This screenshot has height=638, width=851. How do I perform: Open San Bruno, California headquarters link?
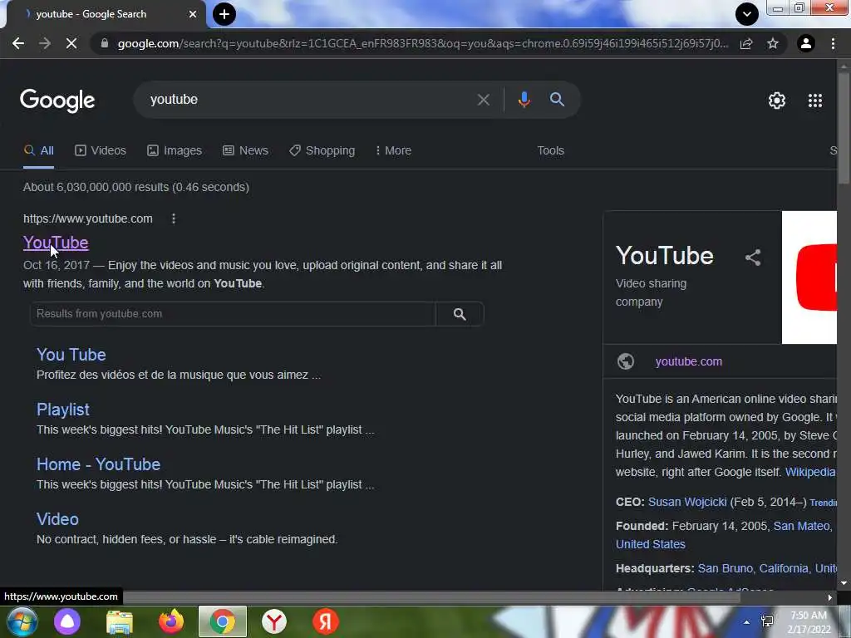pyautogui.click(x=753, y=568)
